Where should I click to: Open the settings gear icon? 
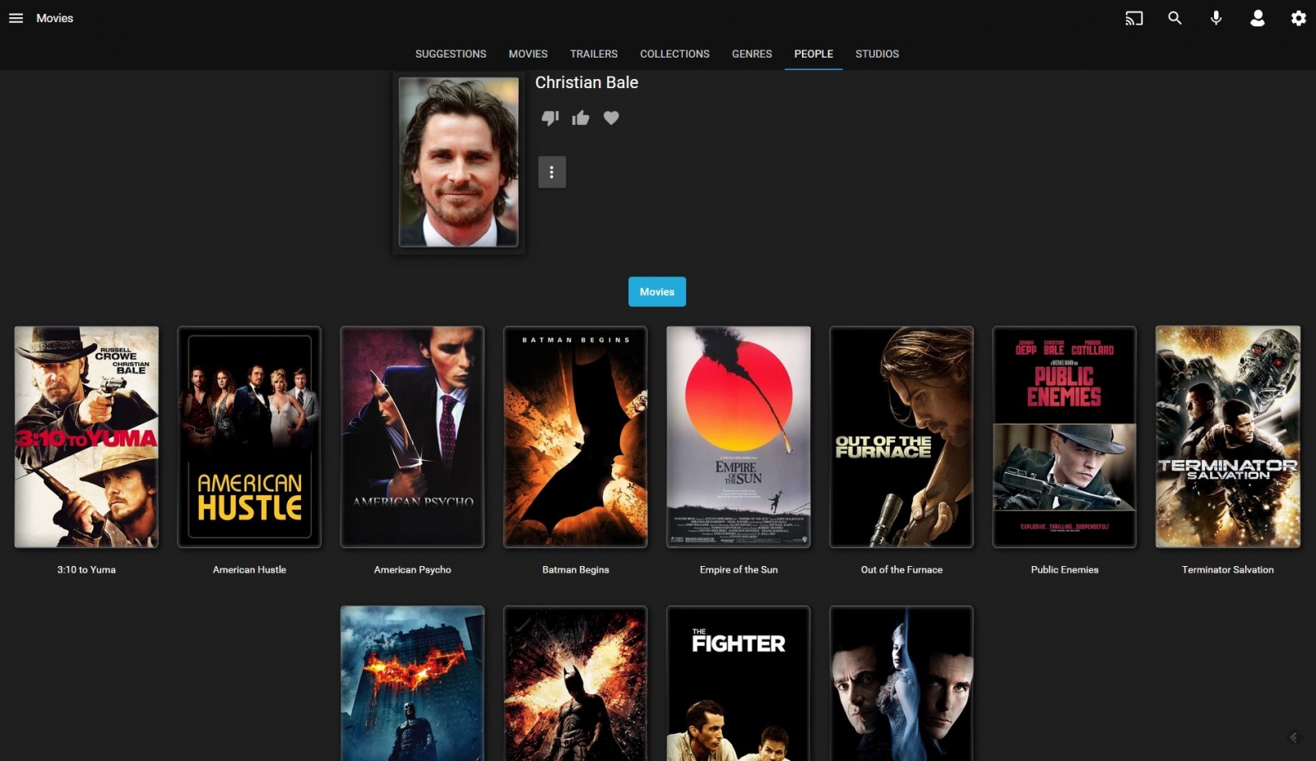click(1298, 18)
